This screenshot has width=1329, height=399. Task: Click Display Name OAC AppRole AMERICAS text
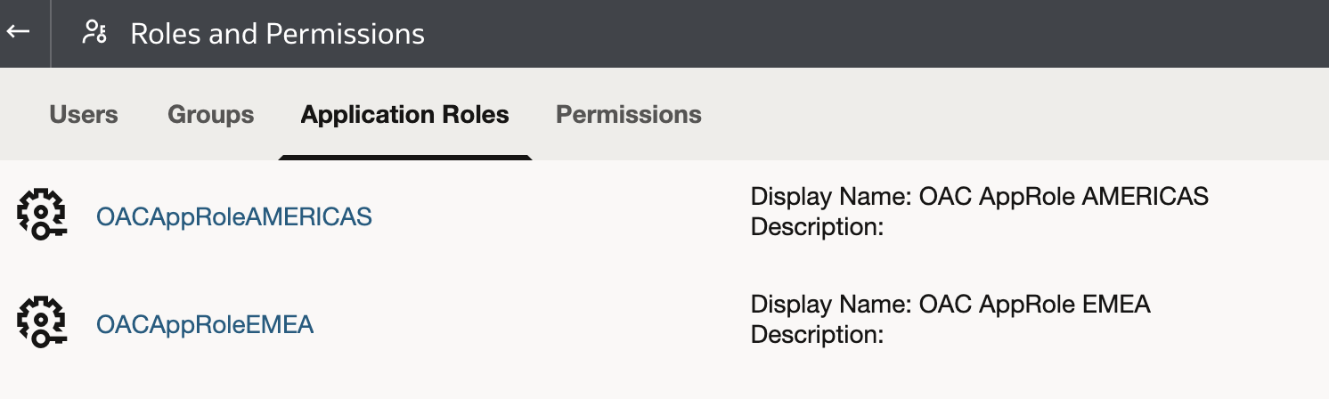pyautogui.click(x=980, y=197)
